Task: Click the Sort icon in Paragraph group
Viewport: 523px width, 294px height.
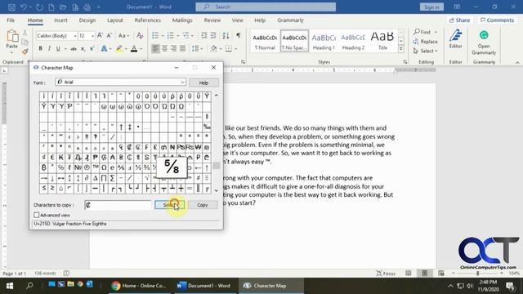Action: [226, 35]
